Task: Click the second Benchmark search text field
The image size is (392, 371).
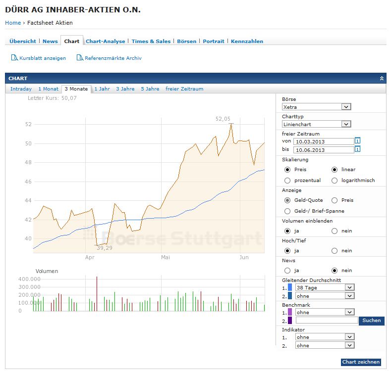Action: (327, 321)
